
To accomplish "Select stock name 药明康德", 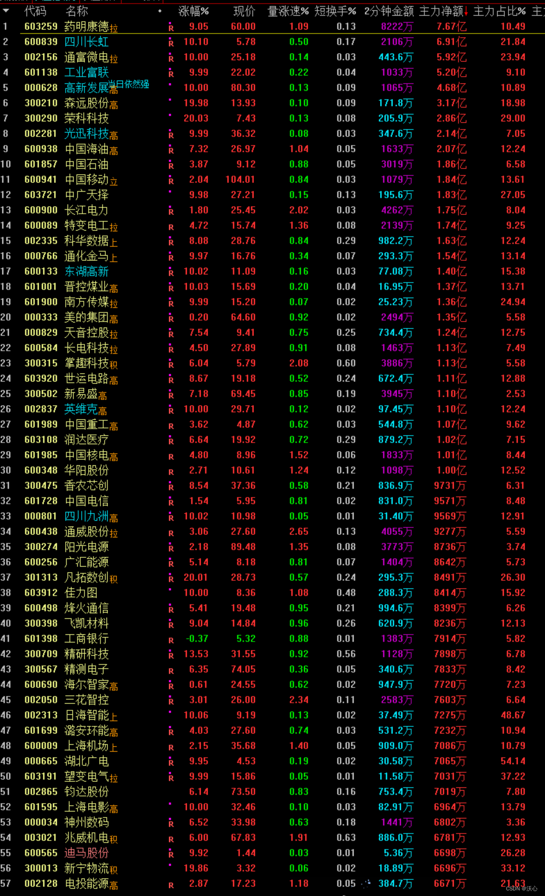I will [87, 26].
